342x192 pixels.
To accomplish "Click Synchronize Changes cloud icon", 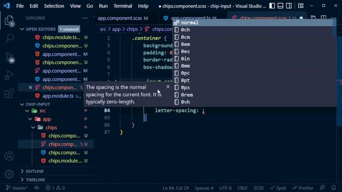I will coord(37,188).
